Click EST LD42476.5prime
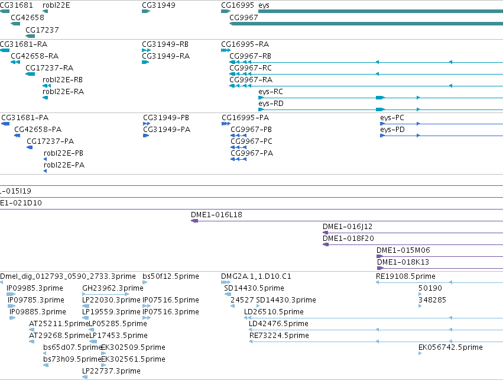This screenshot has width=503, height=380. 278,324
